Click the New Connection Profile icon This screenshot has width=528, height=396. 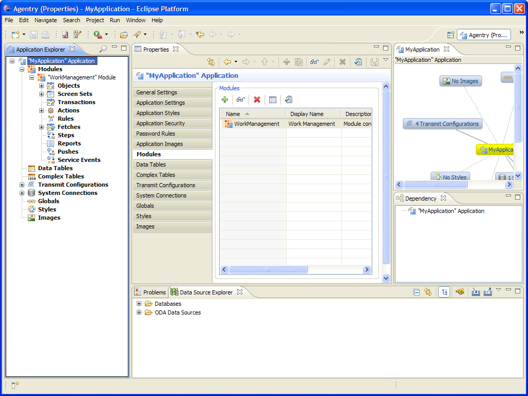tap(459, 292)
